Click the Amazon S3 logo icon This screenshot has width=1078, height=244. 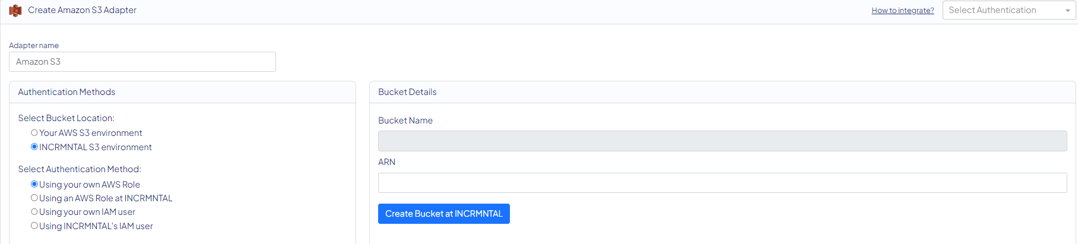coord(15,11)
